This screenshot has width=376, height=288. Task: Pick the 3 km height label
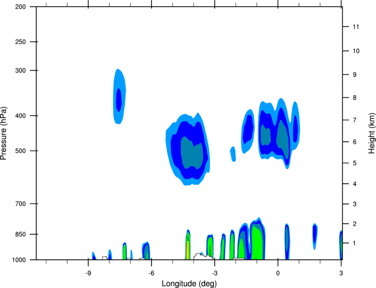tap(355, 204)
